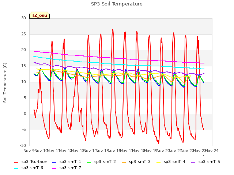234x175 pixels.
Task: Click the y-axis tick value 30
Action: (23, 18)
